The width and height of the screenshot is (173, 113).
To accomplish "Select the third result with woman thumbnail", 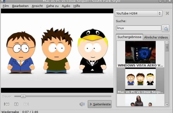I will 141,100.
